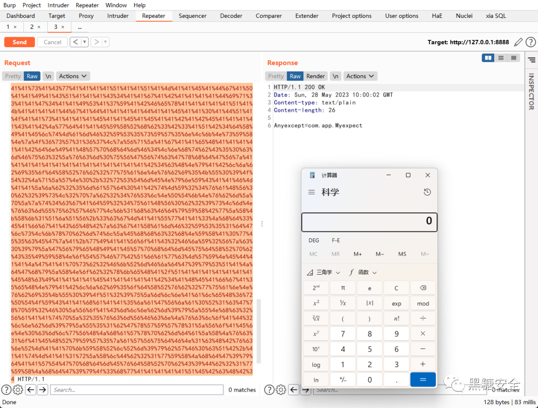Open request search settings gear
Viewport: 538px width, 408px height.
(18, 390)
